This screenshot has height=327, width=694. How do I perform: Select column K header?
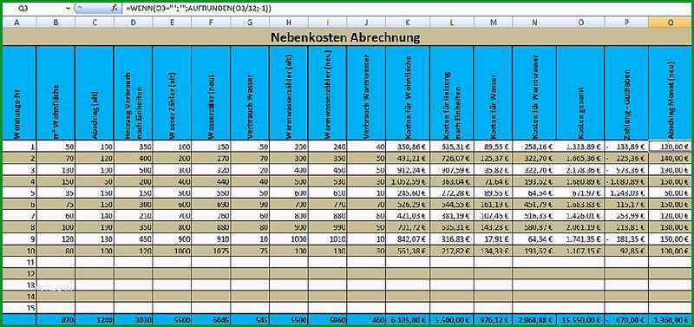pyautogui.click(x=408, y=23)
